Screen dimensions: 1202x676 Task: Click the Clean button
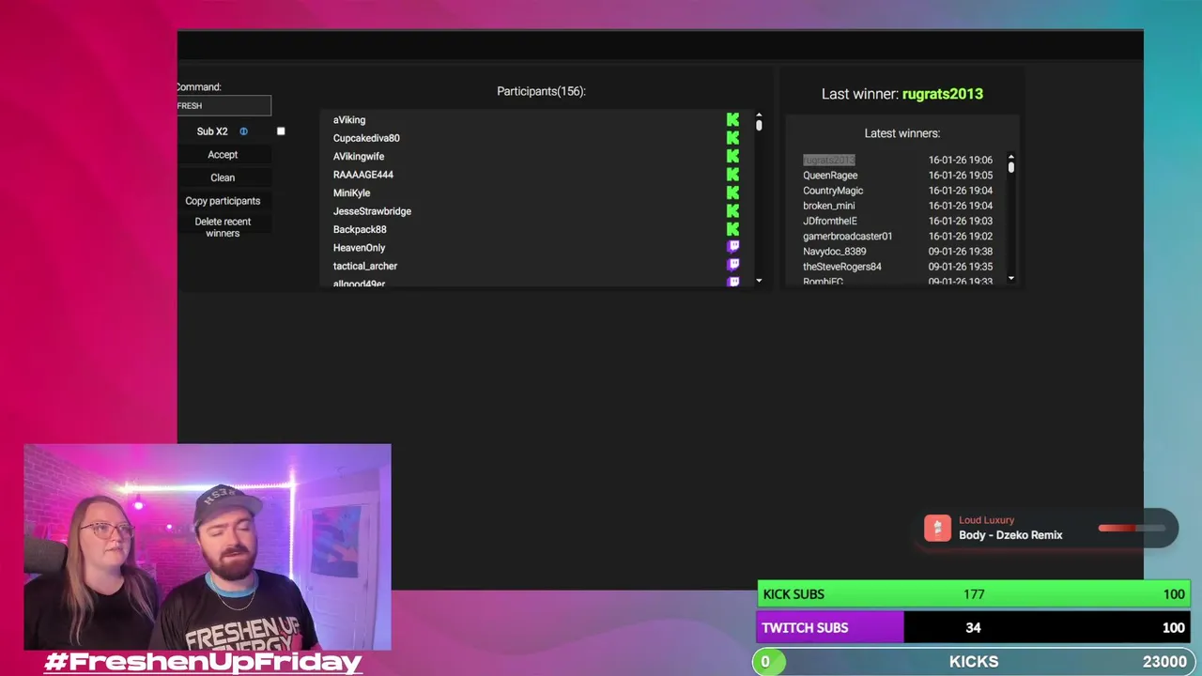coord(223,177)
